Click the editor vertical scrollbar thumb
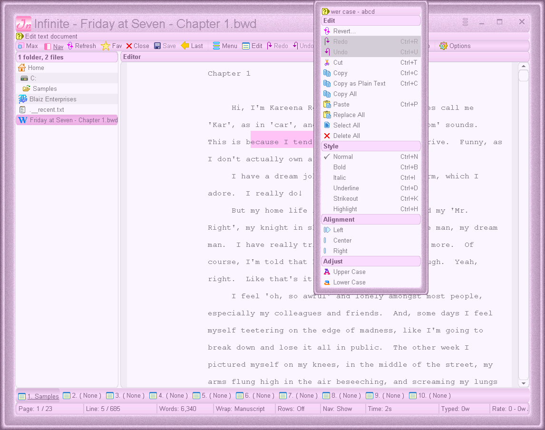The image size is (545, 430). 524,76
